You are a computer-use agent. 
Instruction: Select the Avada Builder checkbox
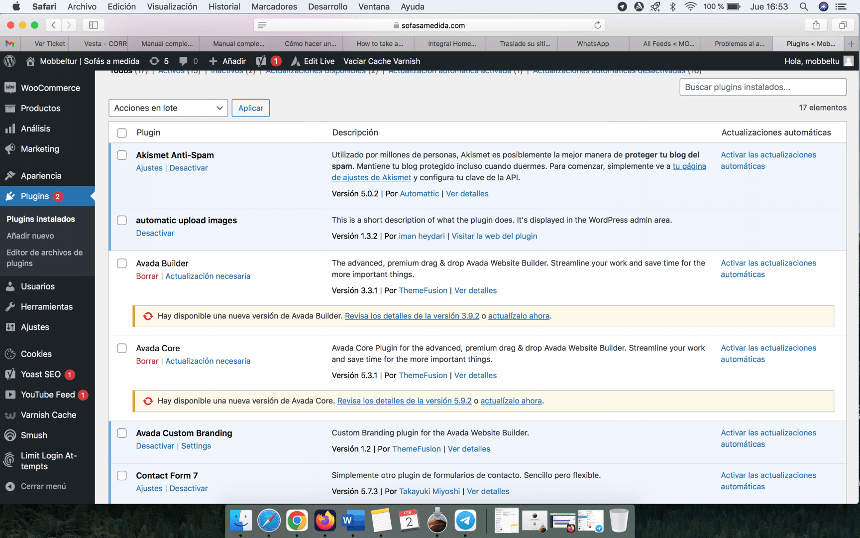[x=121, y=263]
